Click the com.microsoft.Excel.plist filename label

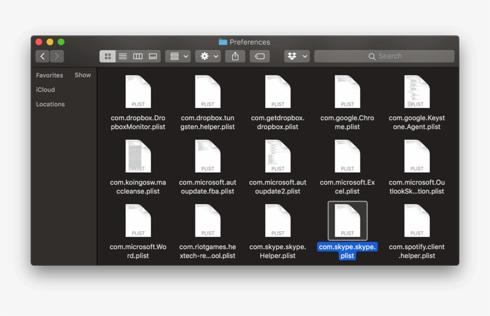pos(347,187)
